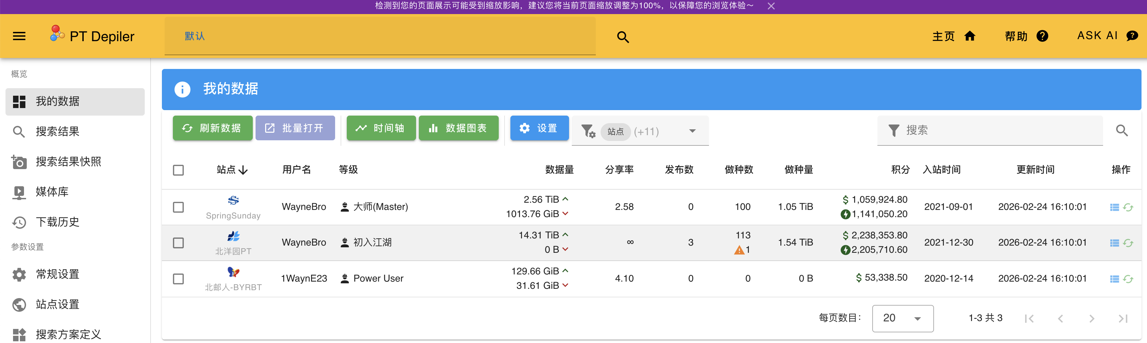Open the hamburger navigation menu
1147x343 pixels.
point(19,36)
